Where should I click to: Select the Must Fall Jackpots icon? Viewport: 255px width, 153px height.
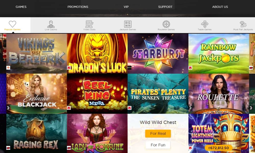(243, 24)
